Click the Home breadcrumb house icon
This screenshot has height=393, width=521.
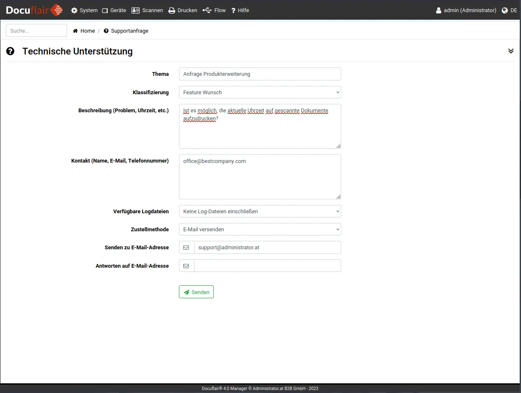coord(75,31)
